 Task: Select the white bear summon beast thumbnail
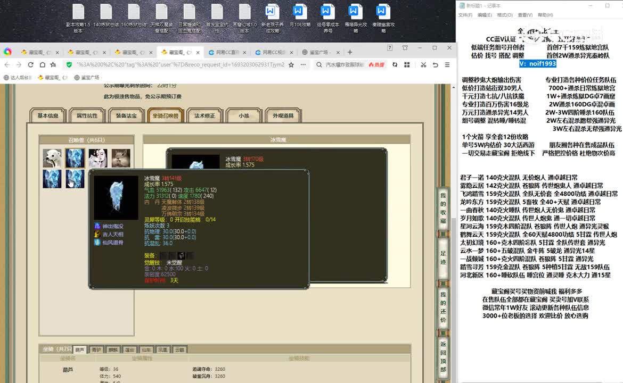pos(52,159)
